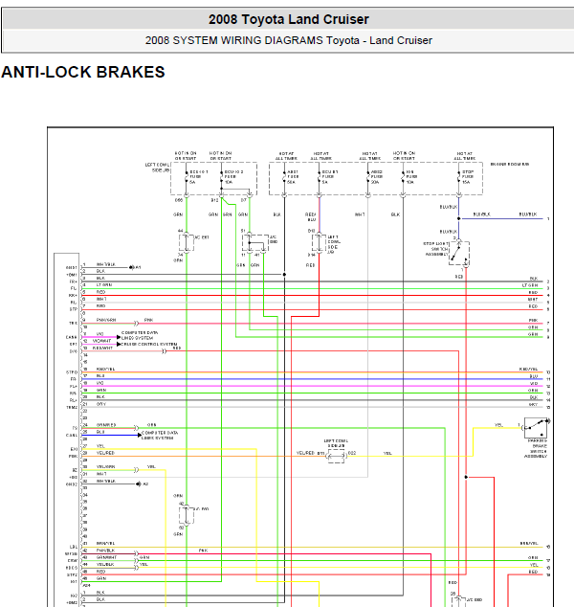Viewport: 574px width, 607px height.
Task: Click the 'LT GRN' wire label at pin 4
Action: point(104,285)
